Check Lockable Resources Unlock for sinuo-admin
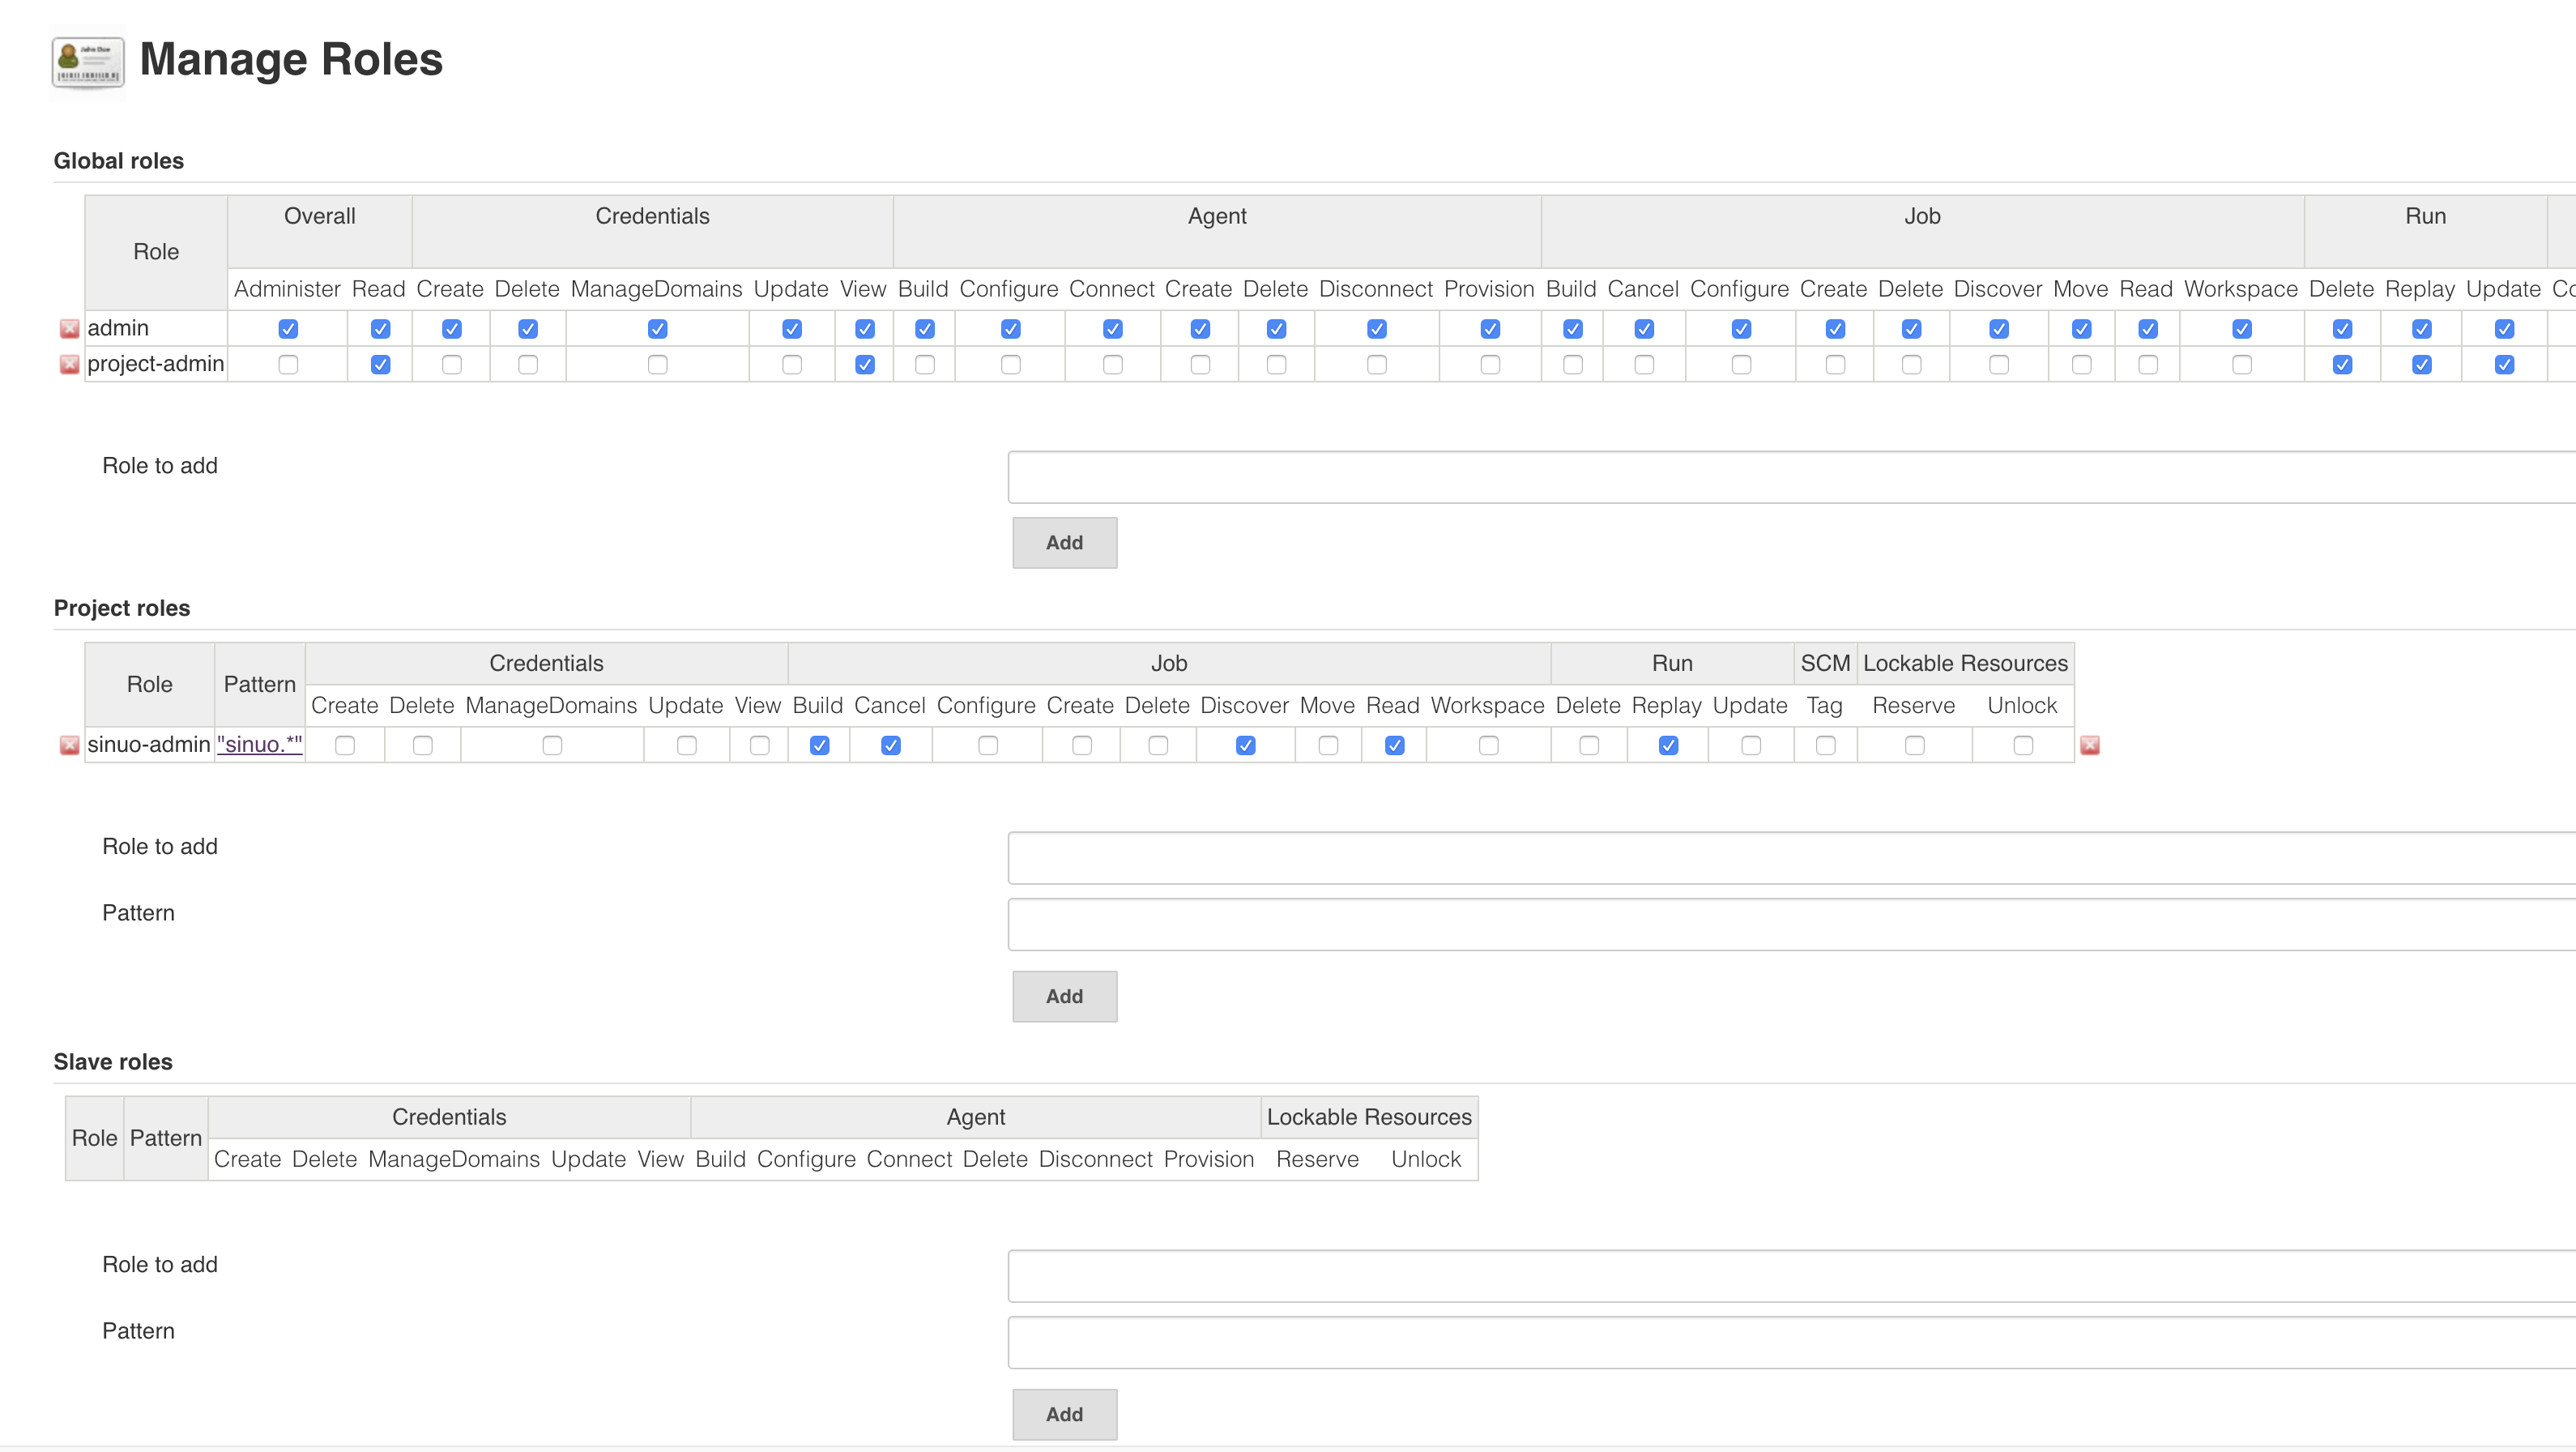2576x1452 pixels. 2023,746
